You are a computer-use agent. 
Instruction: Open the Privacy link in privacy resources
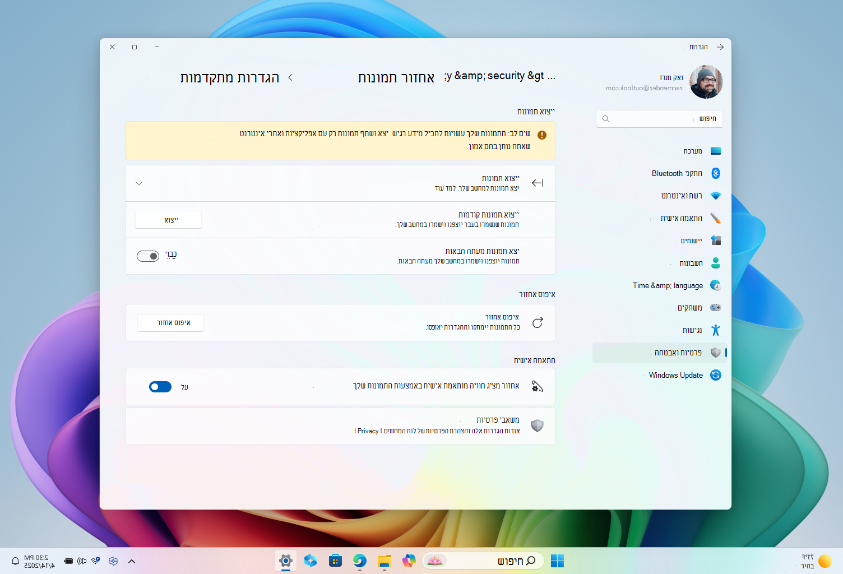point(368,431)
